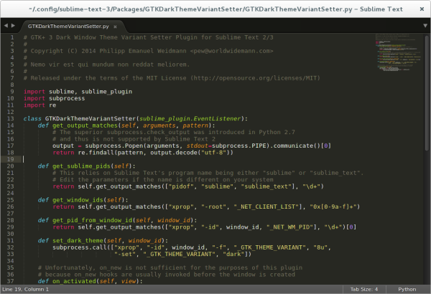Click the title comment on line 1
Image resolution: width=431 pixels, height=294 pixels.
pos(149,37)
